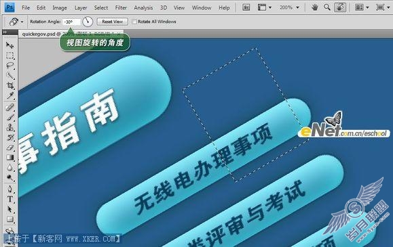Select the Rectangular Marquee tool

coord(10,55)
